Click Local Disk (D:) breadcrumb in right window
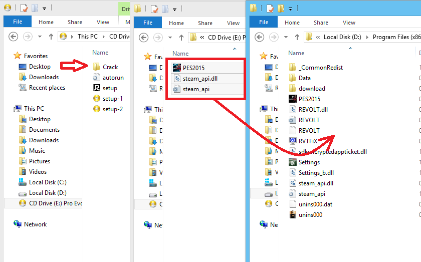The height and width of the screenshot is (262, 421). tap(342, 37)
